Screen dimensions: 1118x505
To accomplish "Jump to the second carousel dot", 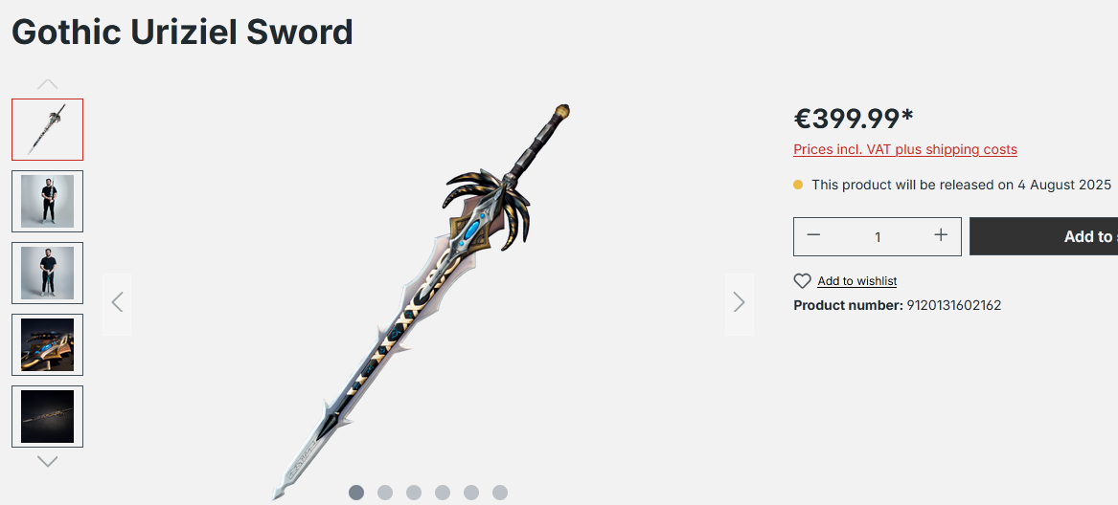I will 385,493.
